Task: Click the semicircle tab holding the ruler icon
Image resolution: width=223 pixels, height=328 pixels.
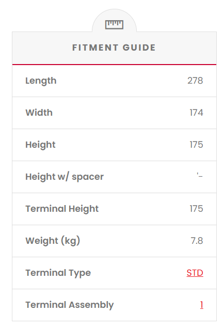Action: 114,21
